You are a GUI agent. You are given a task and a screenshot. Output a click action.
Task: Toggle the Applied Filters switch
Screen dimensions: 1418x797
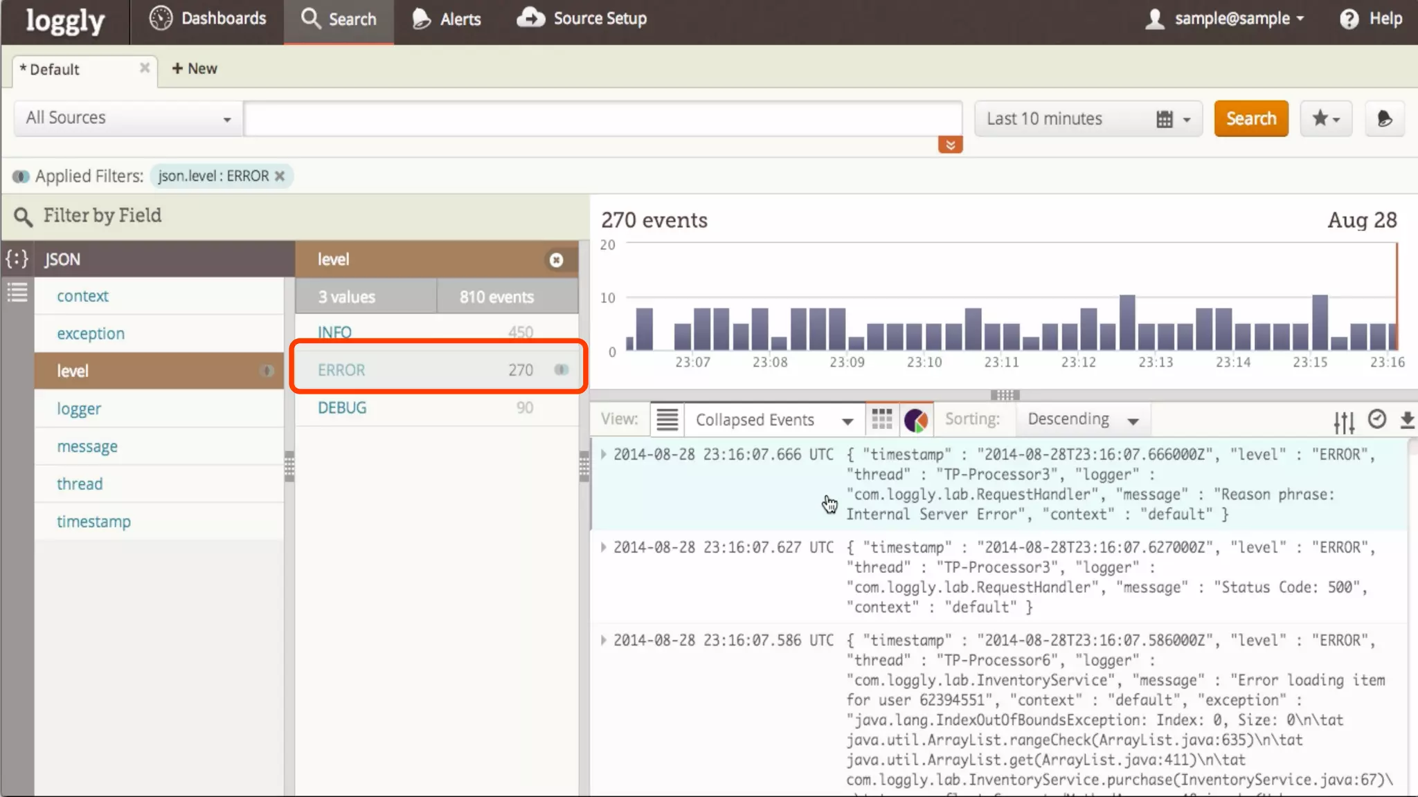pos(21,176)
